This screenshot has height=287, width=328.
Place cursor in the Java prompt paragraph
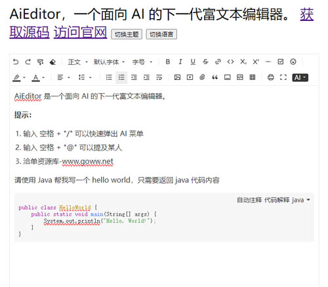(117, 180)
